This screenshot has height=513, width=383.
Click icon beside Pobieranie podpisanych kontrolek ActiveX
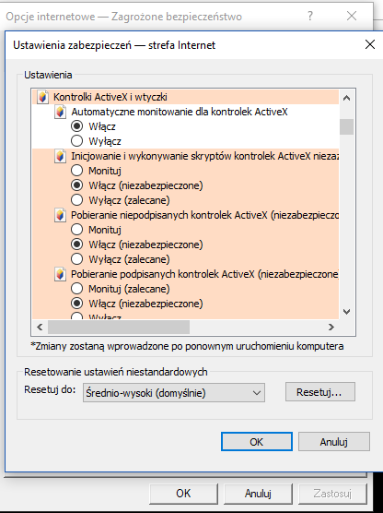[x=60, y=274]
